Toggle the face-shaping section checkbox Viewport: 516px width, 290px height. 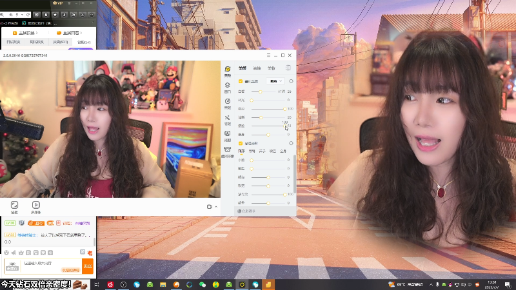pos(241,143)
